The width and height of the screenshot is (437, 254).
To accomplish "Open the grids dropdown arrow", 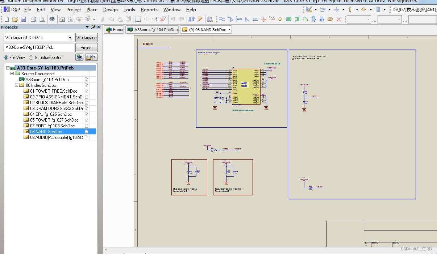I will 384,10.
